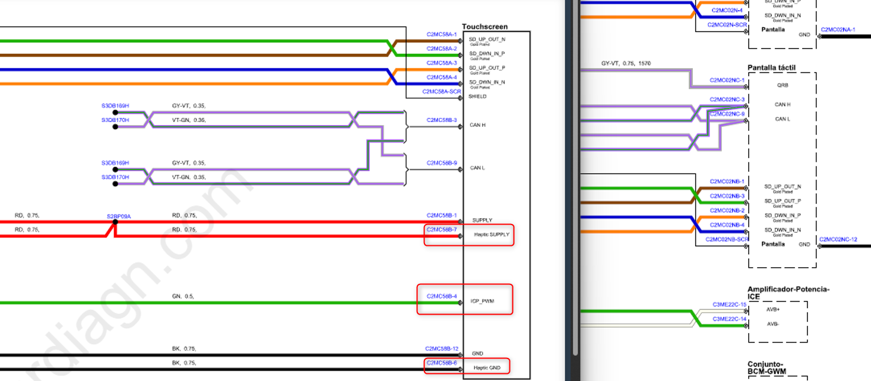Click the C2MC58B-9 CAN L pin link
The height and width of the screenshot is (381, 871).
[442, 162]
